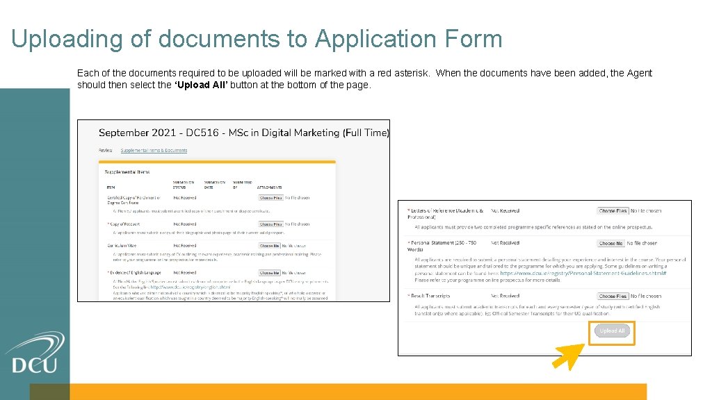Click the 'Item' column header

111,187
